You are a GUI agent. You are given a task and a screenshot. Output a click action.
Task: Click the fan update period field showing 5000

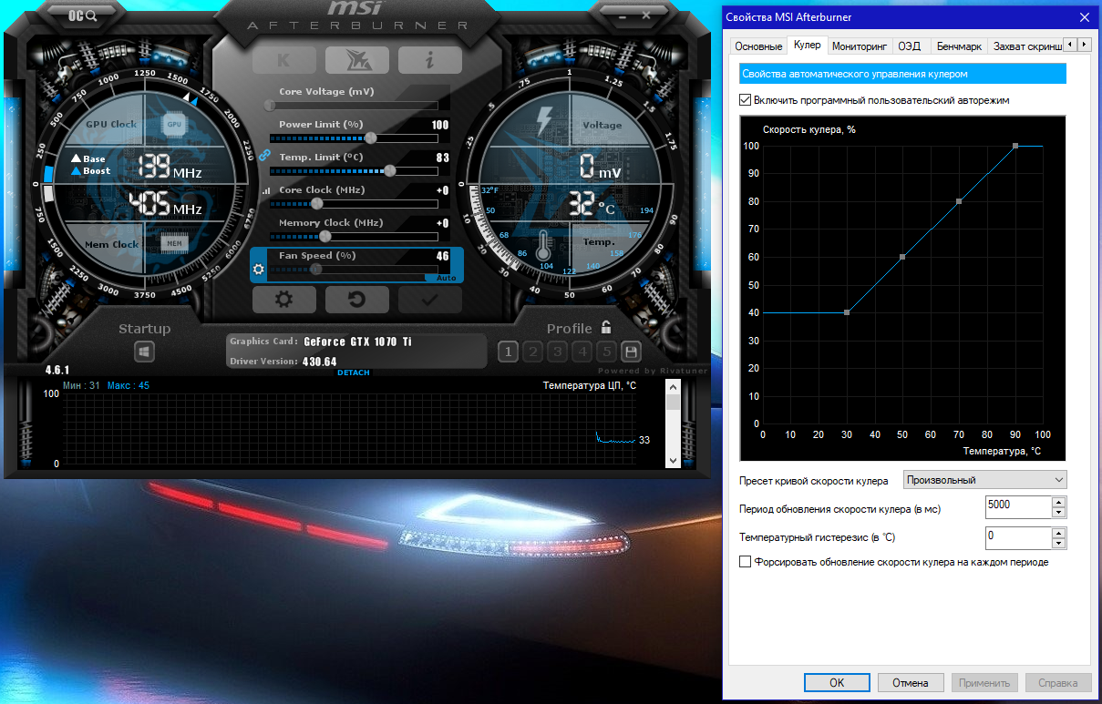1018,507
